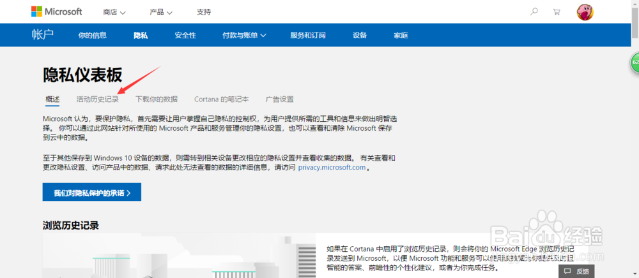Click the green 62 floating badge
Viewport: 639px width, 278px height.
click(635, 62)
